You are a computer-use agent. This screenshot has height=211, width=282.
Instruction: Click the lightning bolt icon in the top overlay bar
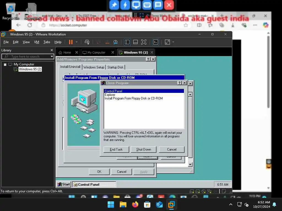(x=125, y=5)
